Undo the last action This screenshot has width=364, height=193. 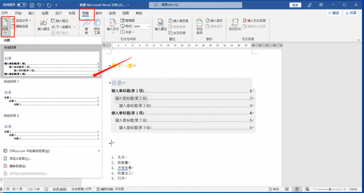click(40, 5)
